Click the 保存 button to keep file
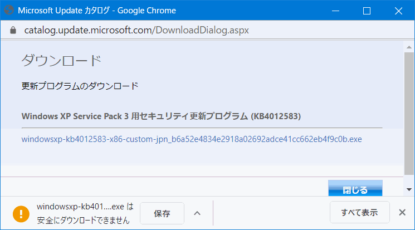 pyautogui.click(x=162, y=213)
